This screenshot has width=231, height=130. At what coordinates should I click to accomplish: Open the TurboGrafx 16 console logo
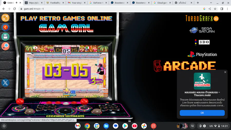[x=202, y=18]
